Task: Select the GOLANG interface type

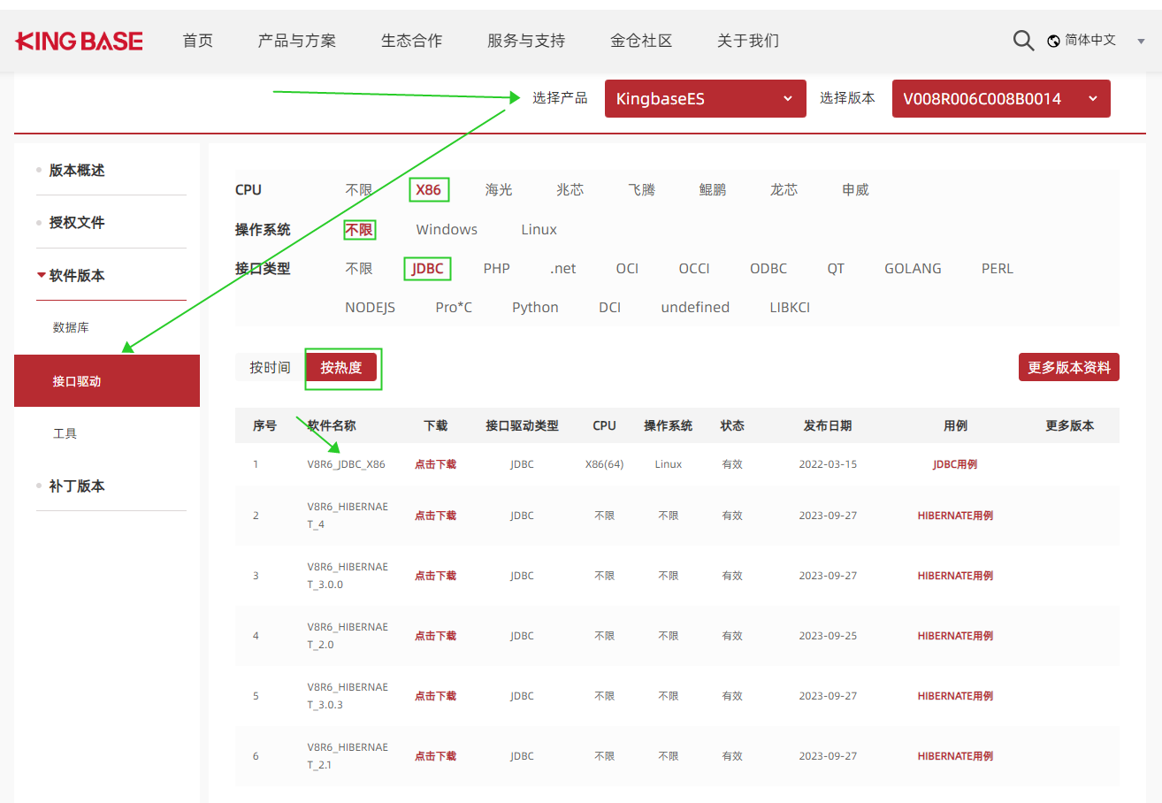Action: (914, 269)
